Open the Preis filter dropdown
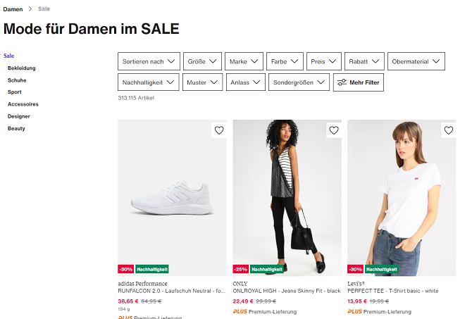 (323, 61)
